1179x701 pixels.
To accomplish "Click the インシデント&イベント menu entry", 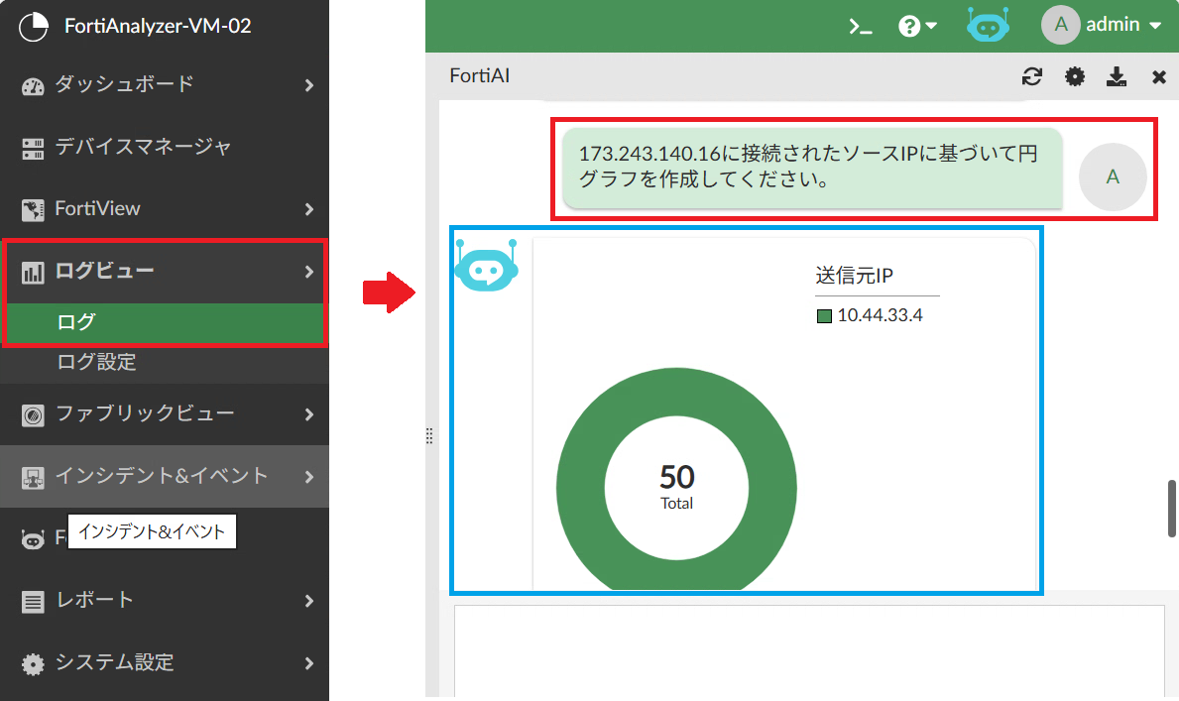I will click(x=161, y=476).
